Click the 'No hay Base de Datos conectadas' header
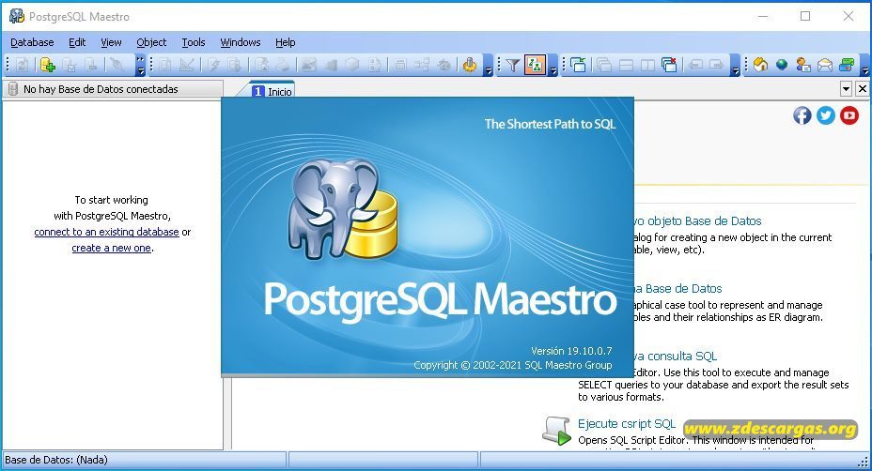Screen dimensions: 872x471 pos(113,89)
